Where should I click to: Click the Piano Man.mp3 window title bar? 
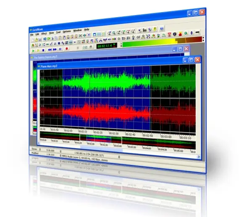tap(109, 64)
